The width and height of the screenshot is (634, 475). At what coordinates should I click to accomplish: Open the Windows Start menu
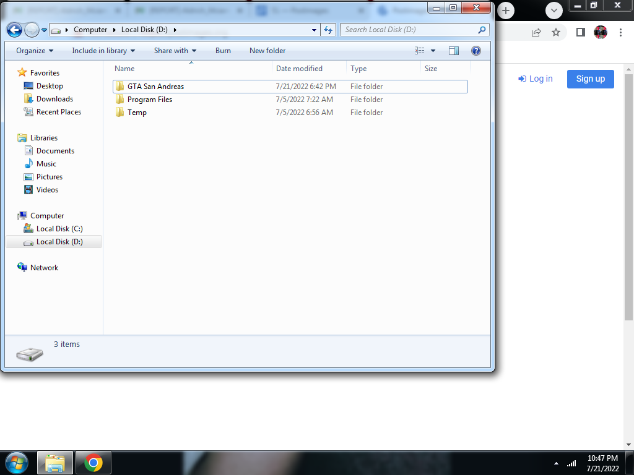[x=17, y=463]
